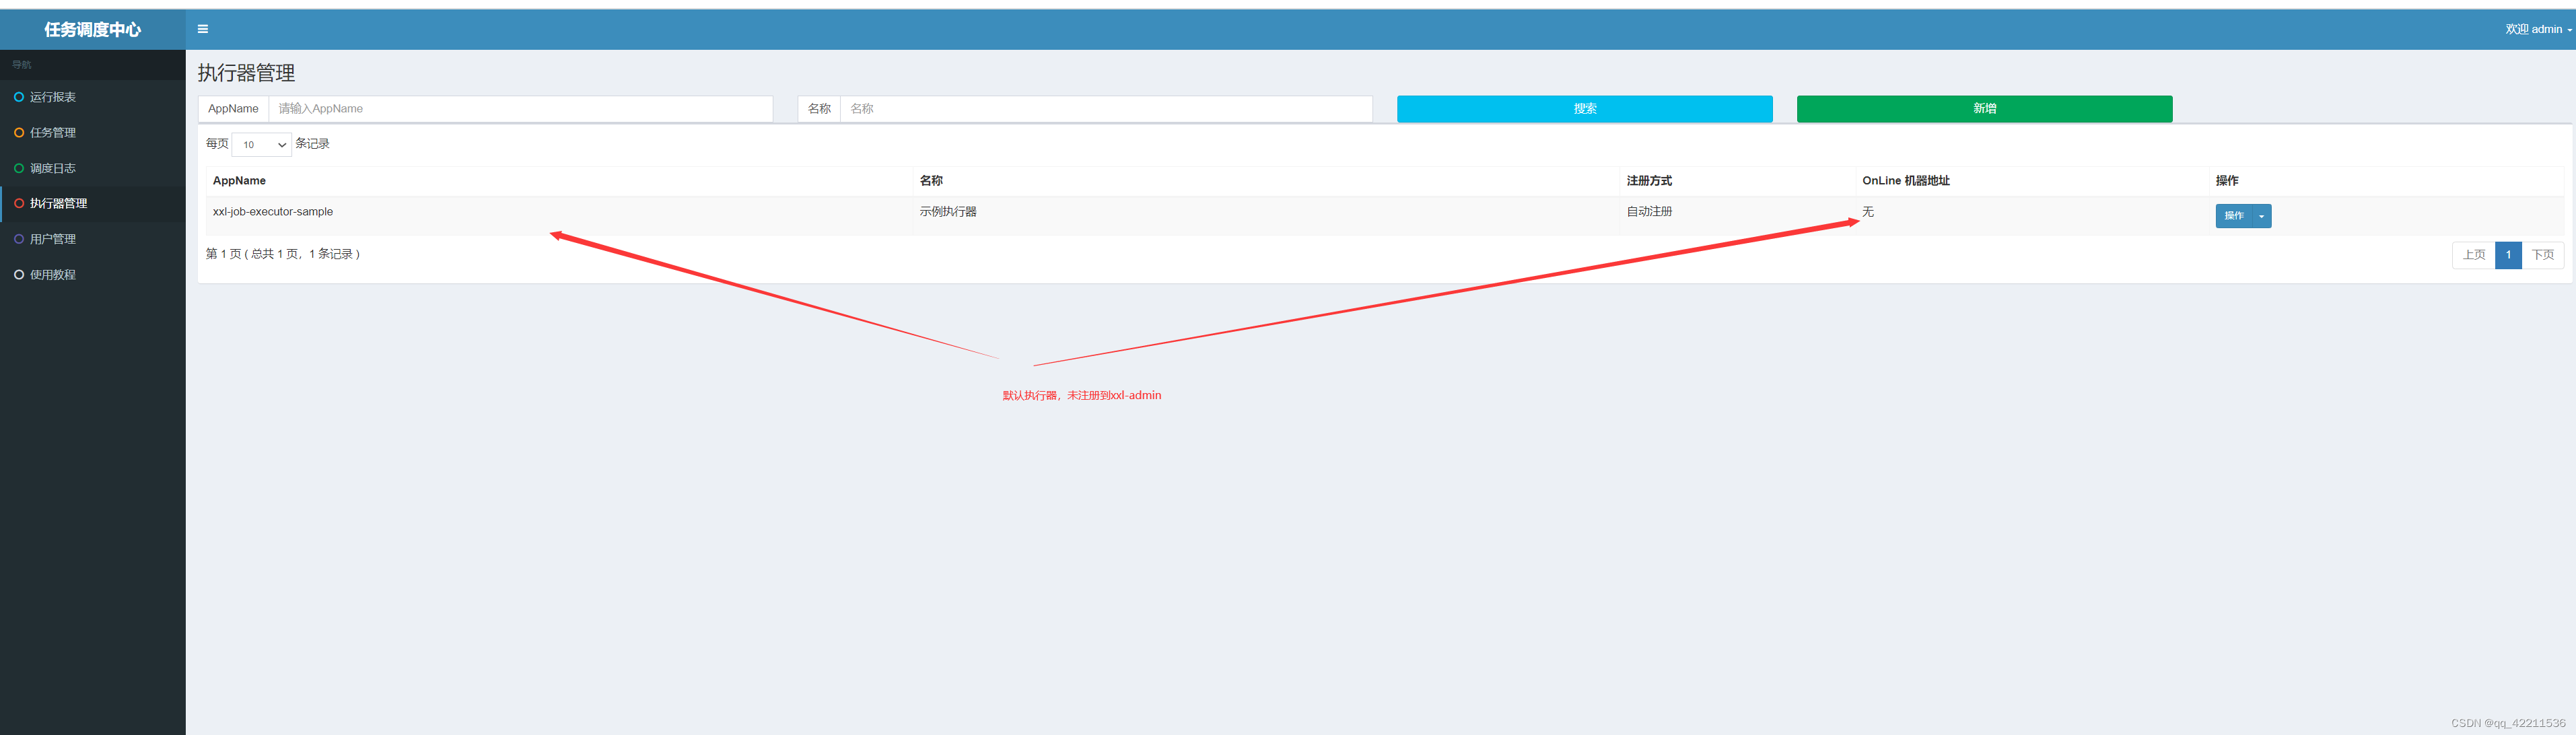
Task: Click the 调度日志 circle icon
Action: coord(19,168)
